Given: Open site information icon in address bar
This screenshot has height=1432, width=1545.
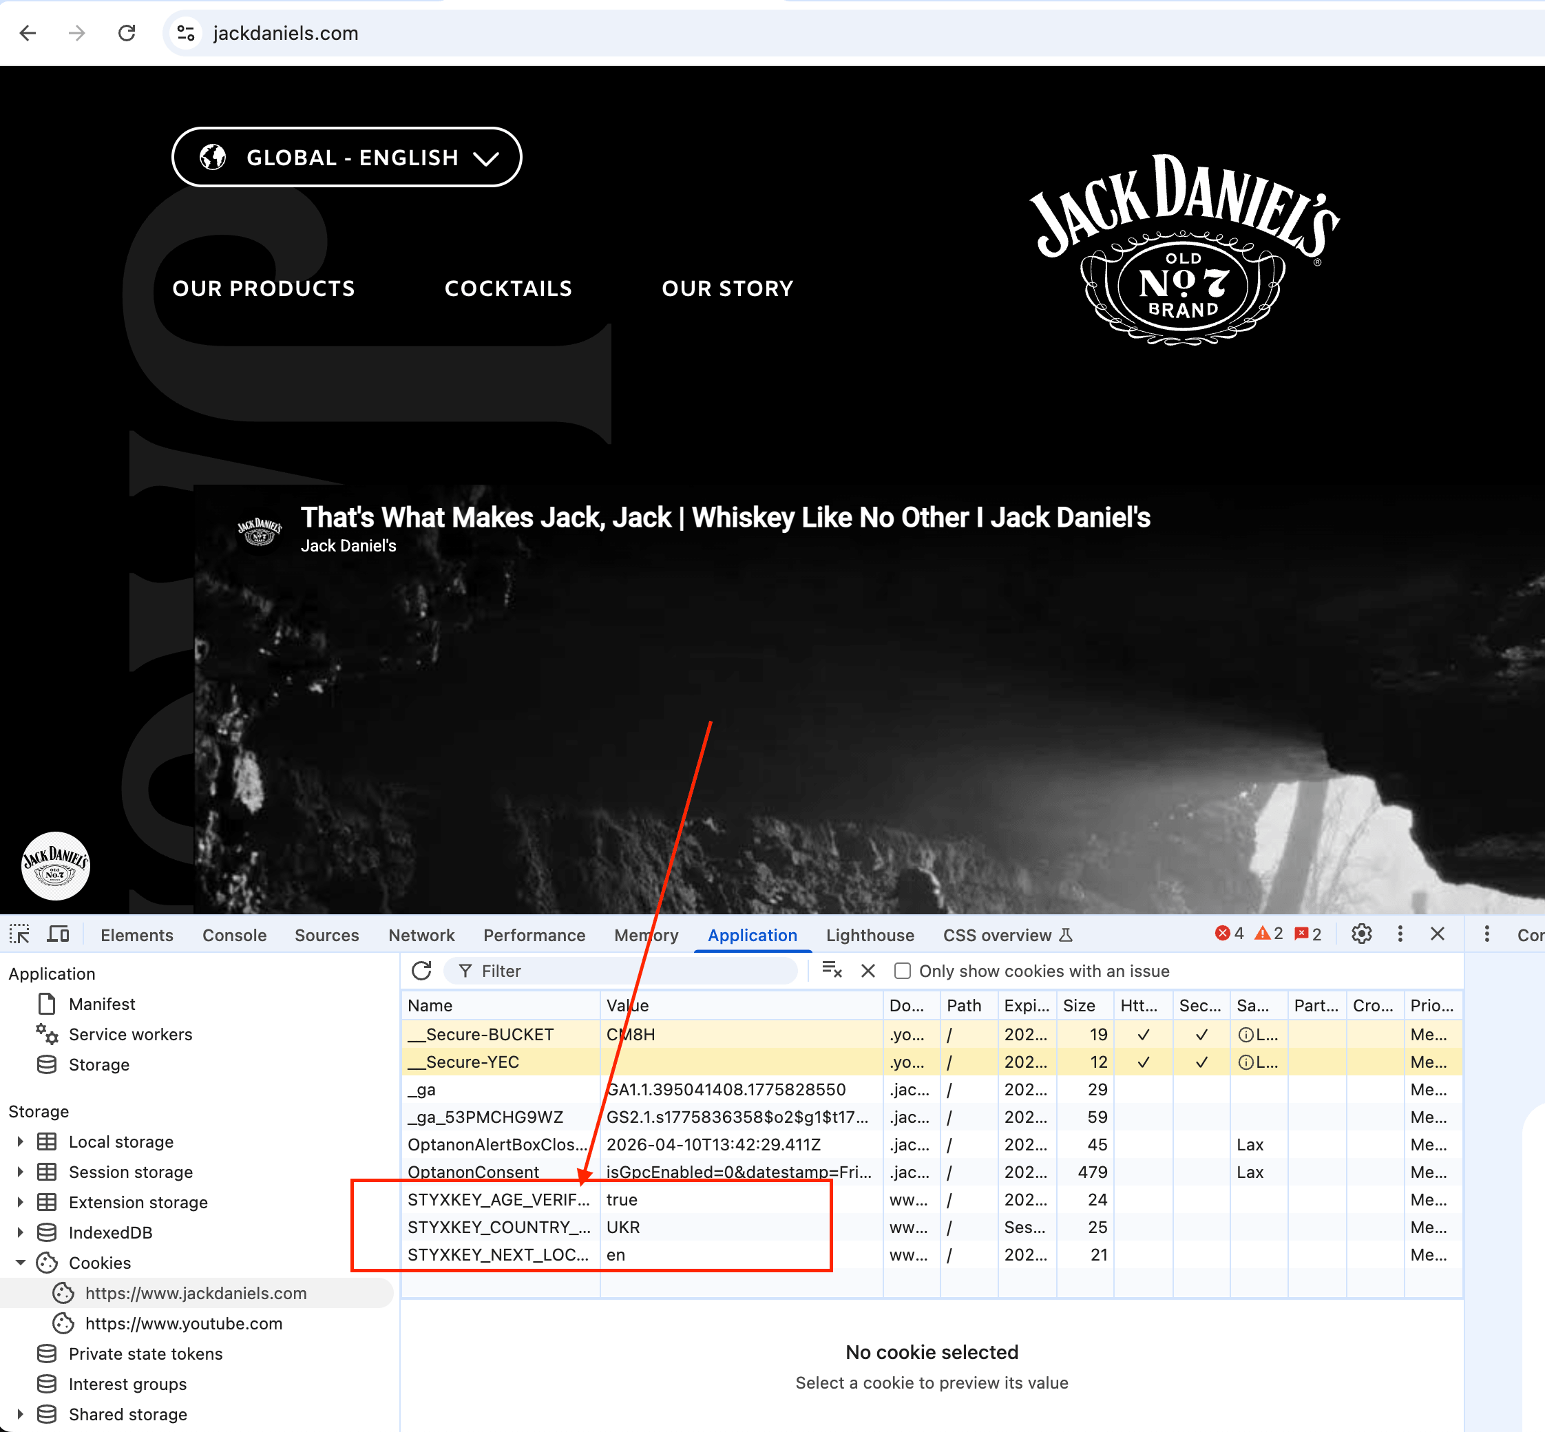Looking at the screenshot, I should click(x=186, y=33).
